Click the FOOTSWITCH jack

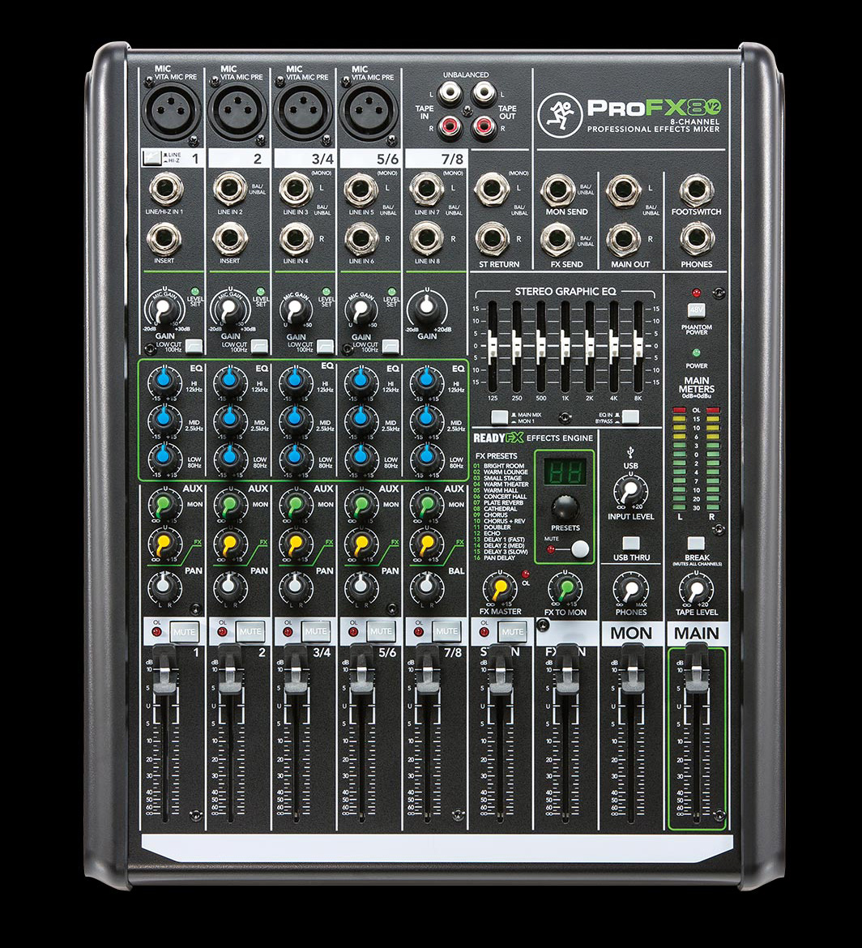click(x=697, y=190)
